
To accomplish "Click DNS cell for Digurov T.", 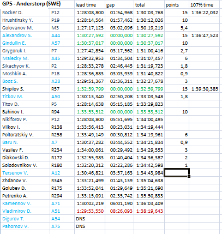I will 89,219.
